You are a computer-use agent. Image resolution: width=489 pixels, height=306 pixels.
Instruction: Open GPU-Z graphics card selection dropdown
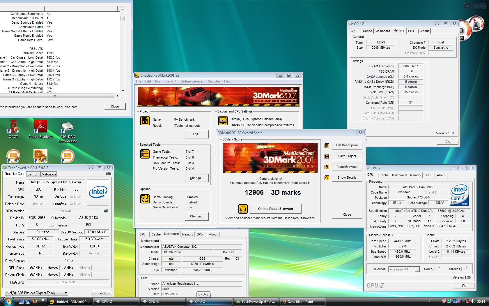[65, 293]
